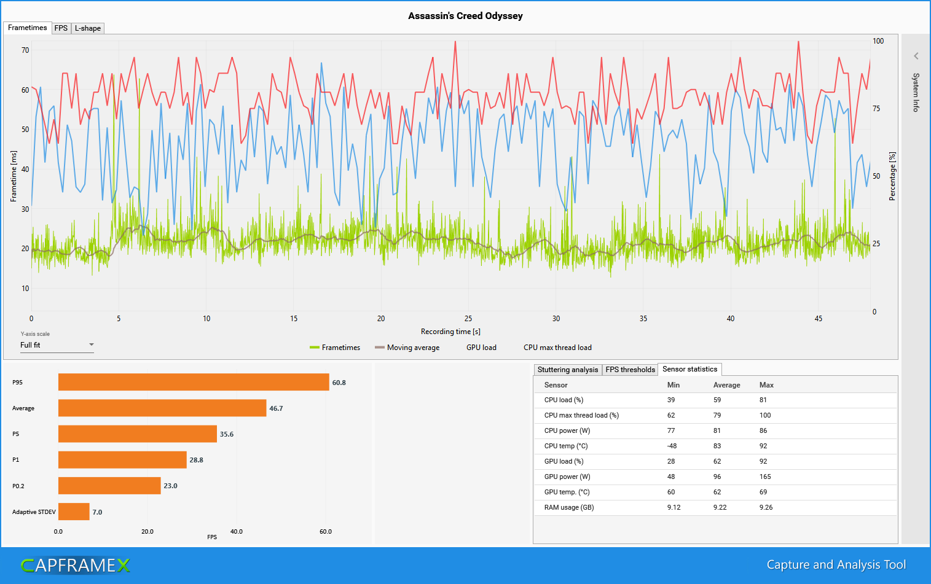Click the Recording time [s] axis label
The width and height of the screenshot is (931, 584).
pyautogui.click(x=450, y=332)
